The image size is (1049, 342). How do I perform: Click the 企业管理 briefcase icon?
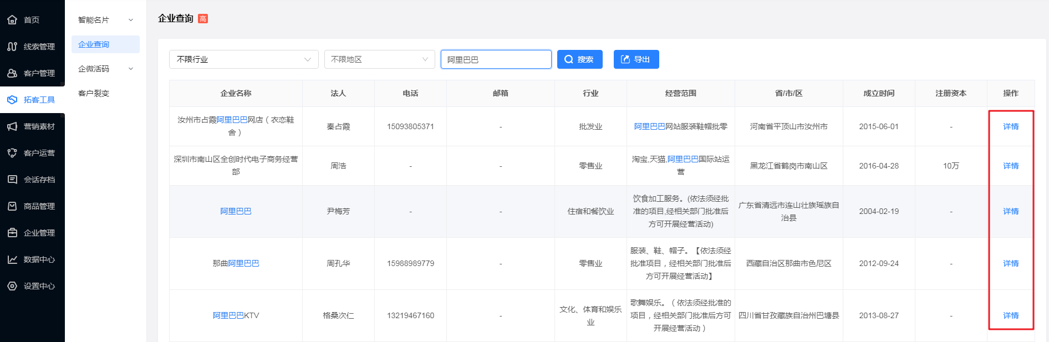pyautogui.click(x=12, y=233)
